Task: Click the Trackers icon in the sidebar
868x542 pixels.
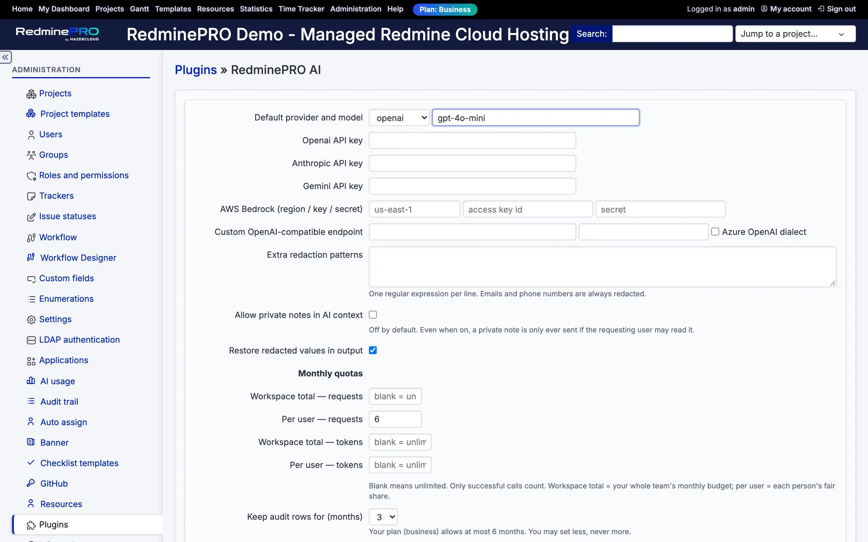Action: point(31,196)
